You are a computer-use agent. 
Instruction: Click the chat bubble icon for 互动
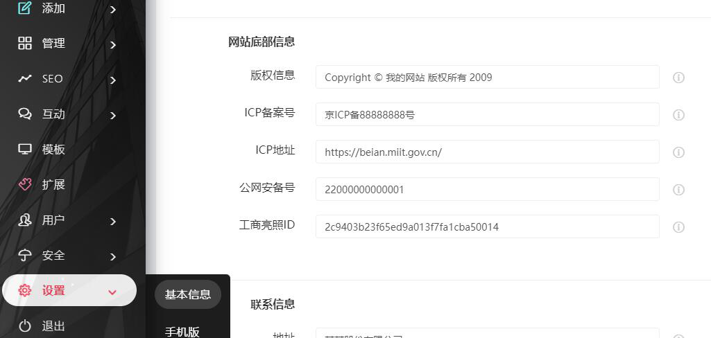(x=25, y=114)
